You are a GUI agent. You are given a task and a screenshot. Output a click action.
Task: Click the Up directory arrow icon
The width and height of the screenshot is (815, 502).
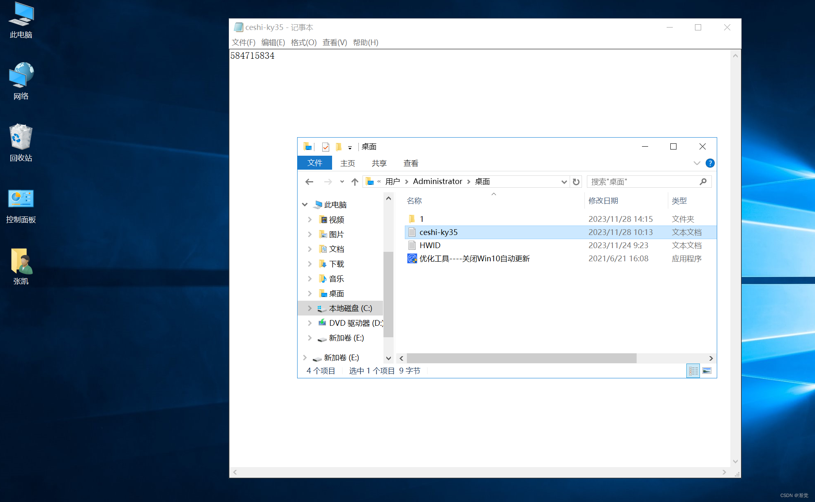pos(355,182)
